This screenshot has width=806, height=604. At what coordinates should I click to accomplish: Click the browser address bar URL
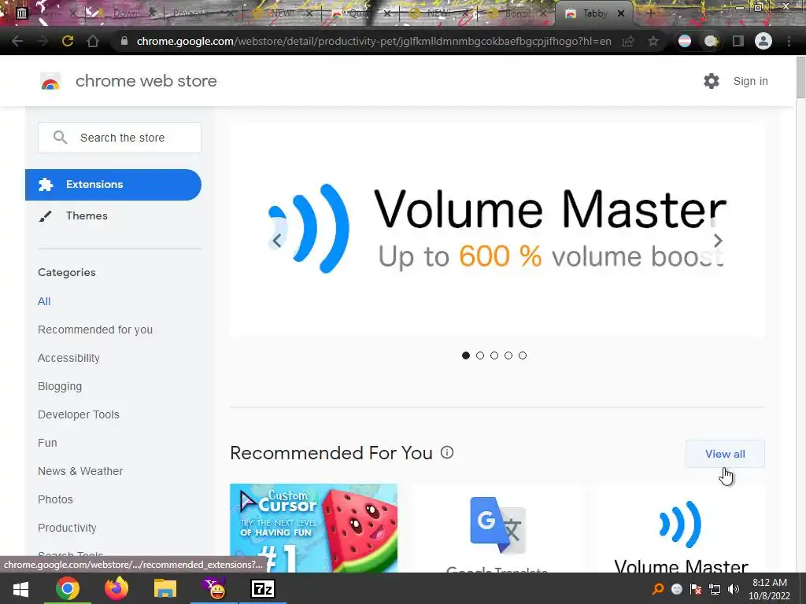374,41
